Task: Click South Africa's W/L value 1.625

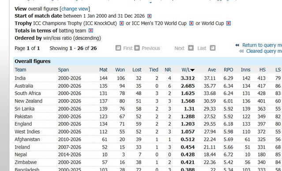Action: coord(188,93)
